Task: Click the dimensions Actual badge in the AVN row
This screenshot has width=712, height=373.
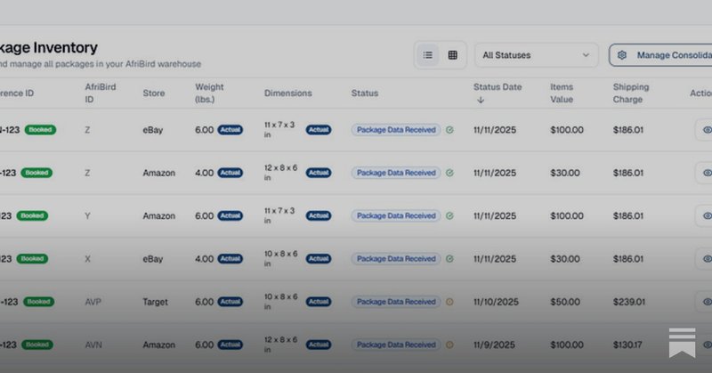Action: click(x=319, y=345)
